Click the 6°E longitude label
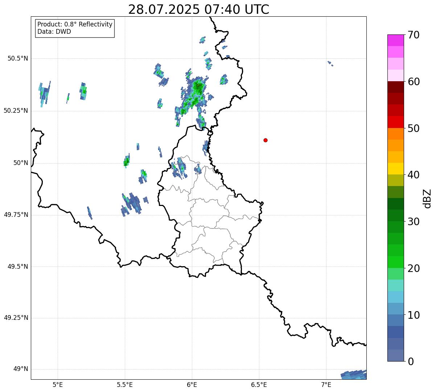 (x=192, y=384)
